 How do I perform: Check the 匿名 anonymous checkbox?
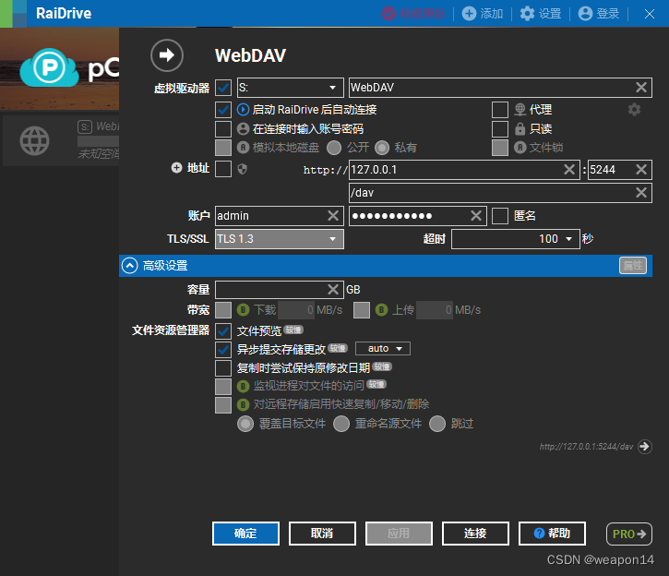[499, 216]
